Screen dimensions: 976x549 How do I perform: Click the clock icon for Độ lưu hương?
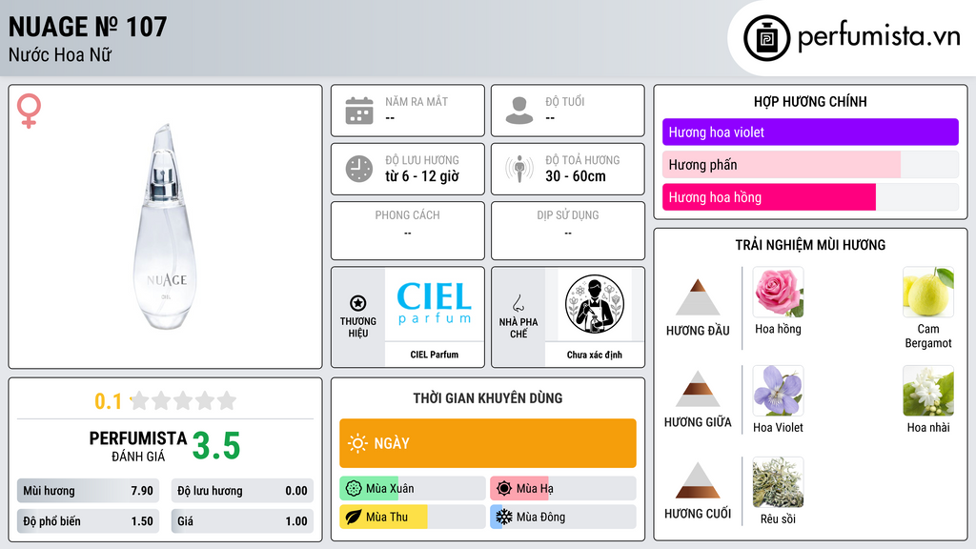359,169
